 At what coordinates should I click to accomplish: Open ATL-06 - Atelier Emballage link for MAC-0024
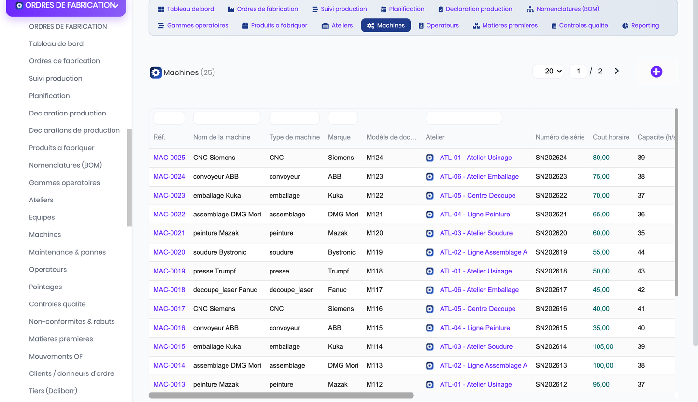click(479, 177)
